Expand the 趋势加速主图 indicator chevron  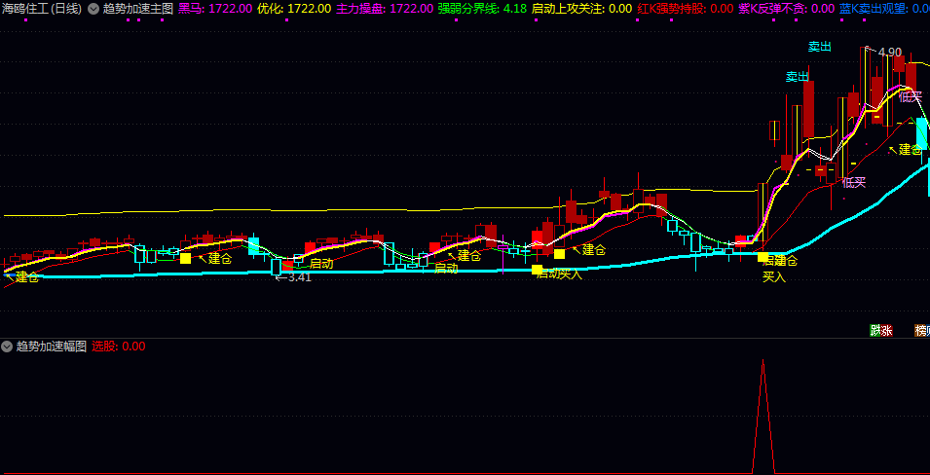coord(93,9)
